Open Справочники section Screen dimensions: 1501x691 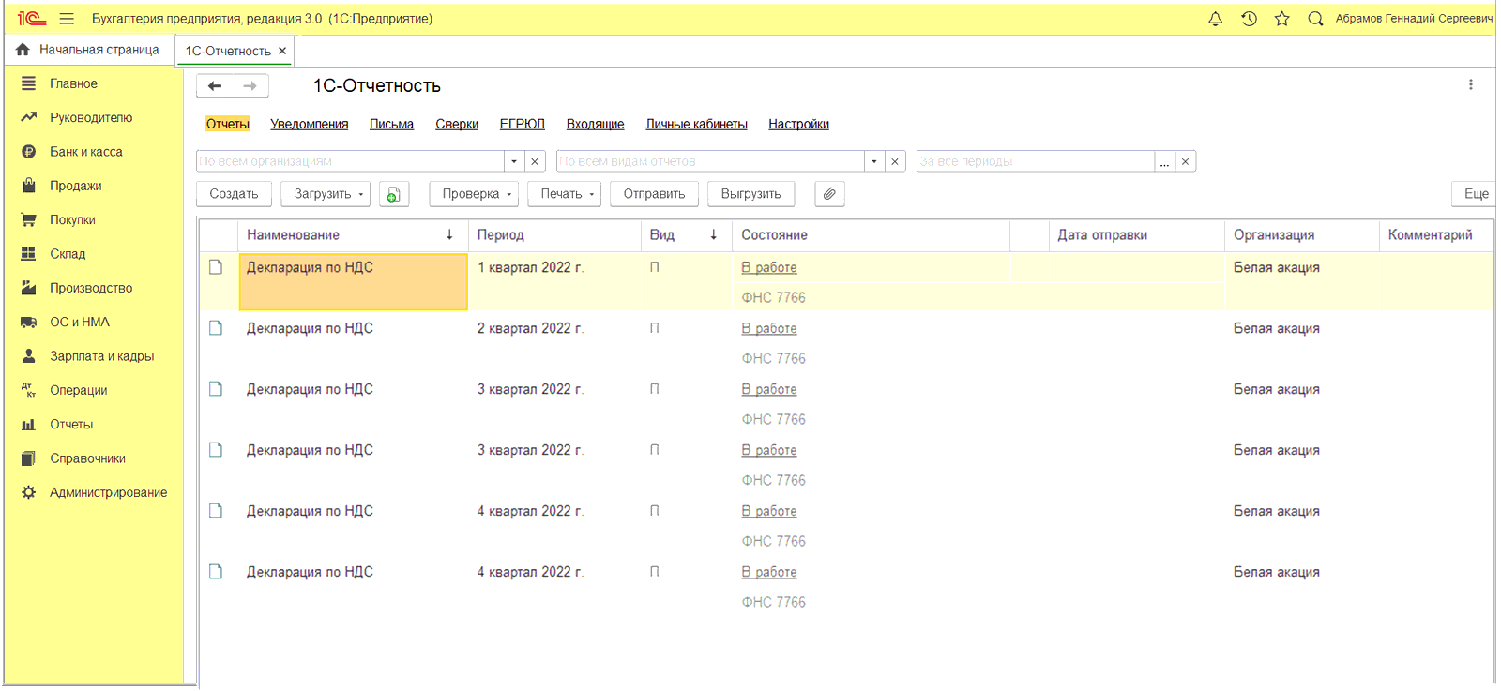pyautogui.click(x=87, y=458)
